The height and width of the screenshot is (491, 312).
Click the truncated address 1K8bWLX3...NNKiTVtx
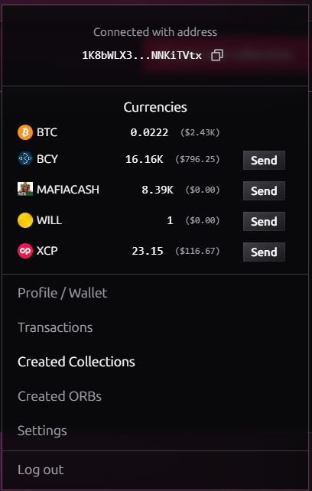point(142,56)
